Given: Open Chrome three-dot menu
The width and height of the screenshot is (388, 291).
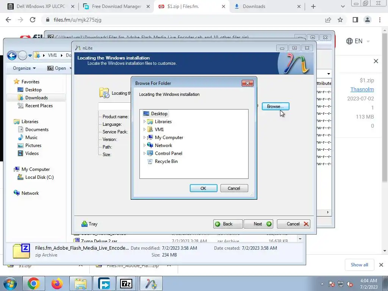Looking at the screenshot, I should tap(380, 20).
